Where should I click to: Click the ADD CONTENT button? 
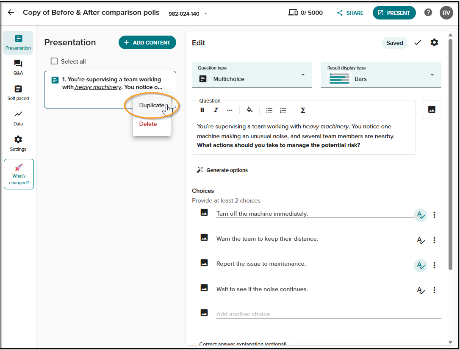[x=147, y=42]
